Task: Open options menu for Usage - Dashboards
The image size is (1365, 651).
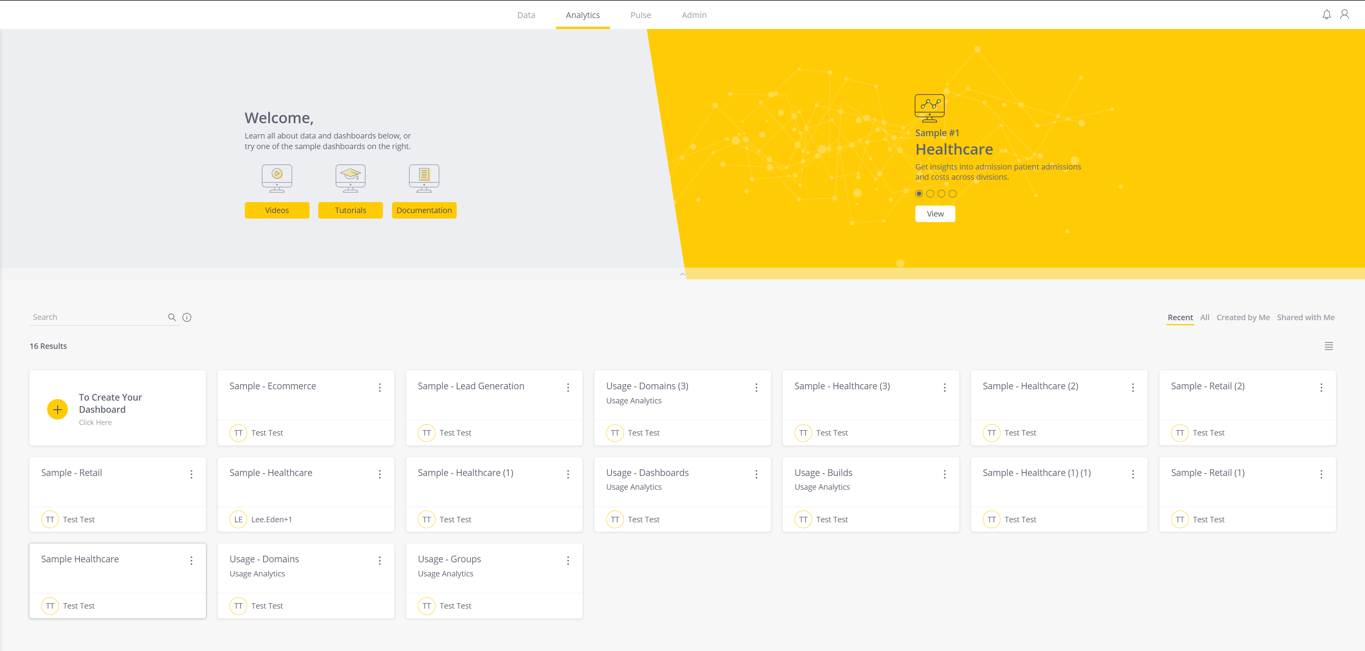Action: tap(756, 474)
